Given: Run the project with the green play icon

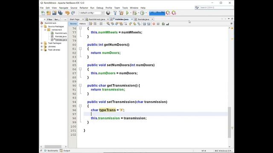Looking at the screenshot, I should (x=127, y=13).
